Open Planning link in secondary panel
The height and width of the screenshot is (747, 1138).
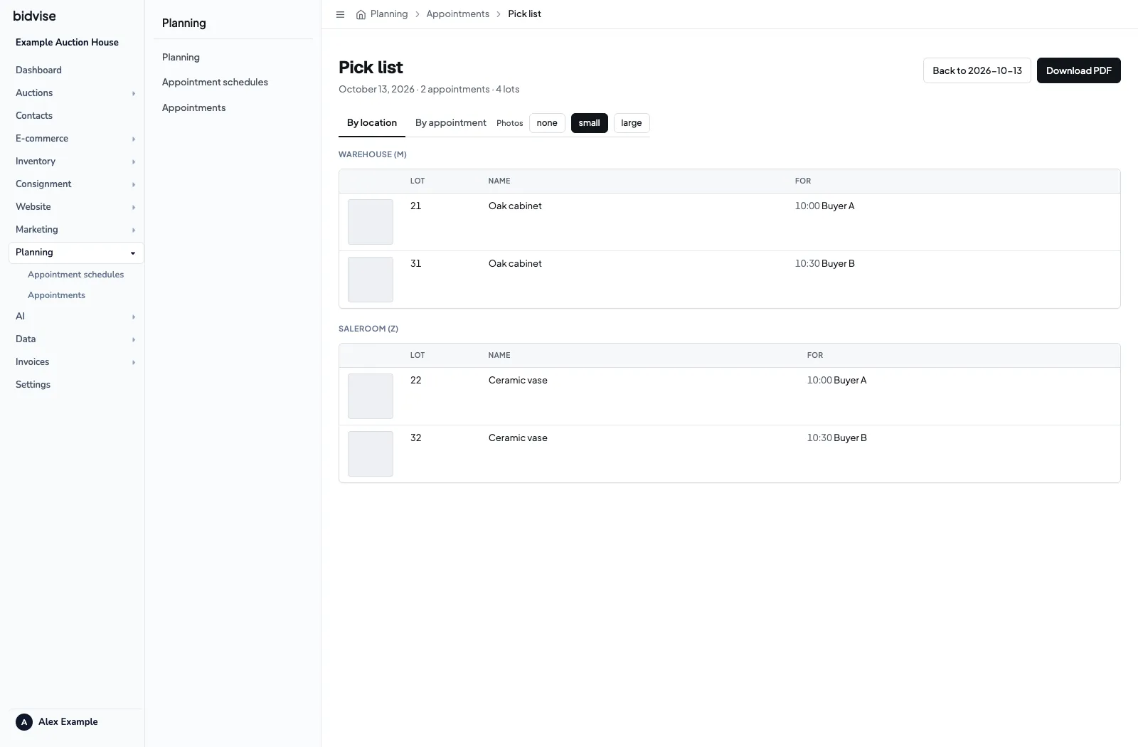[181, 58]
